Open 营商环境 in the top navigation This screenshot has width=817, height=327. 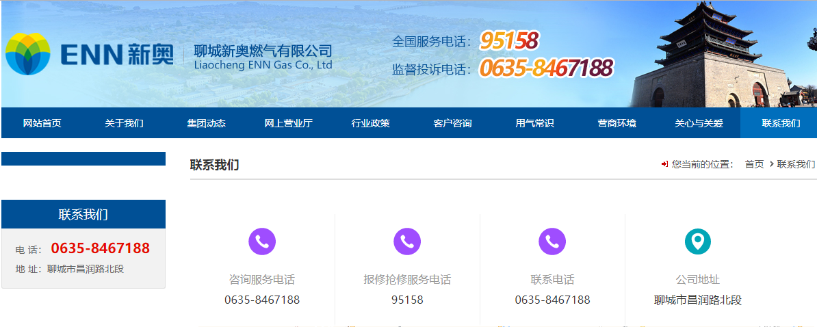(x=617, y=123)
